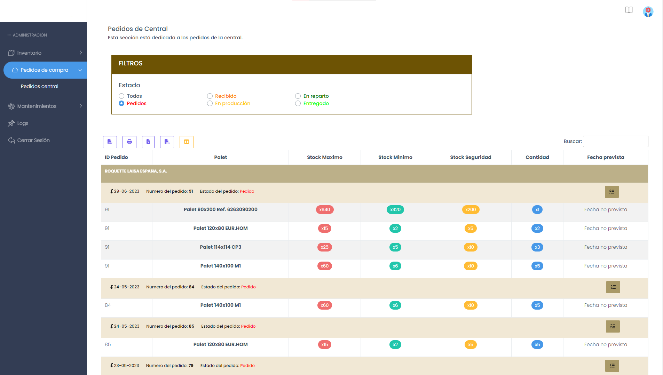The height and width of the screenshot is (375, 663).
Task: Select the Pedidos status filter
Action: coord(121,103)
